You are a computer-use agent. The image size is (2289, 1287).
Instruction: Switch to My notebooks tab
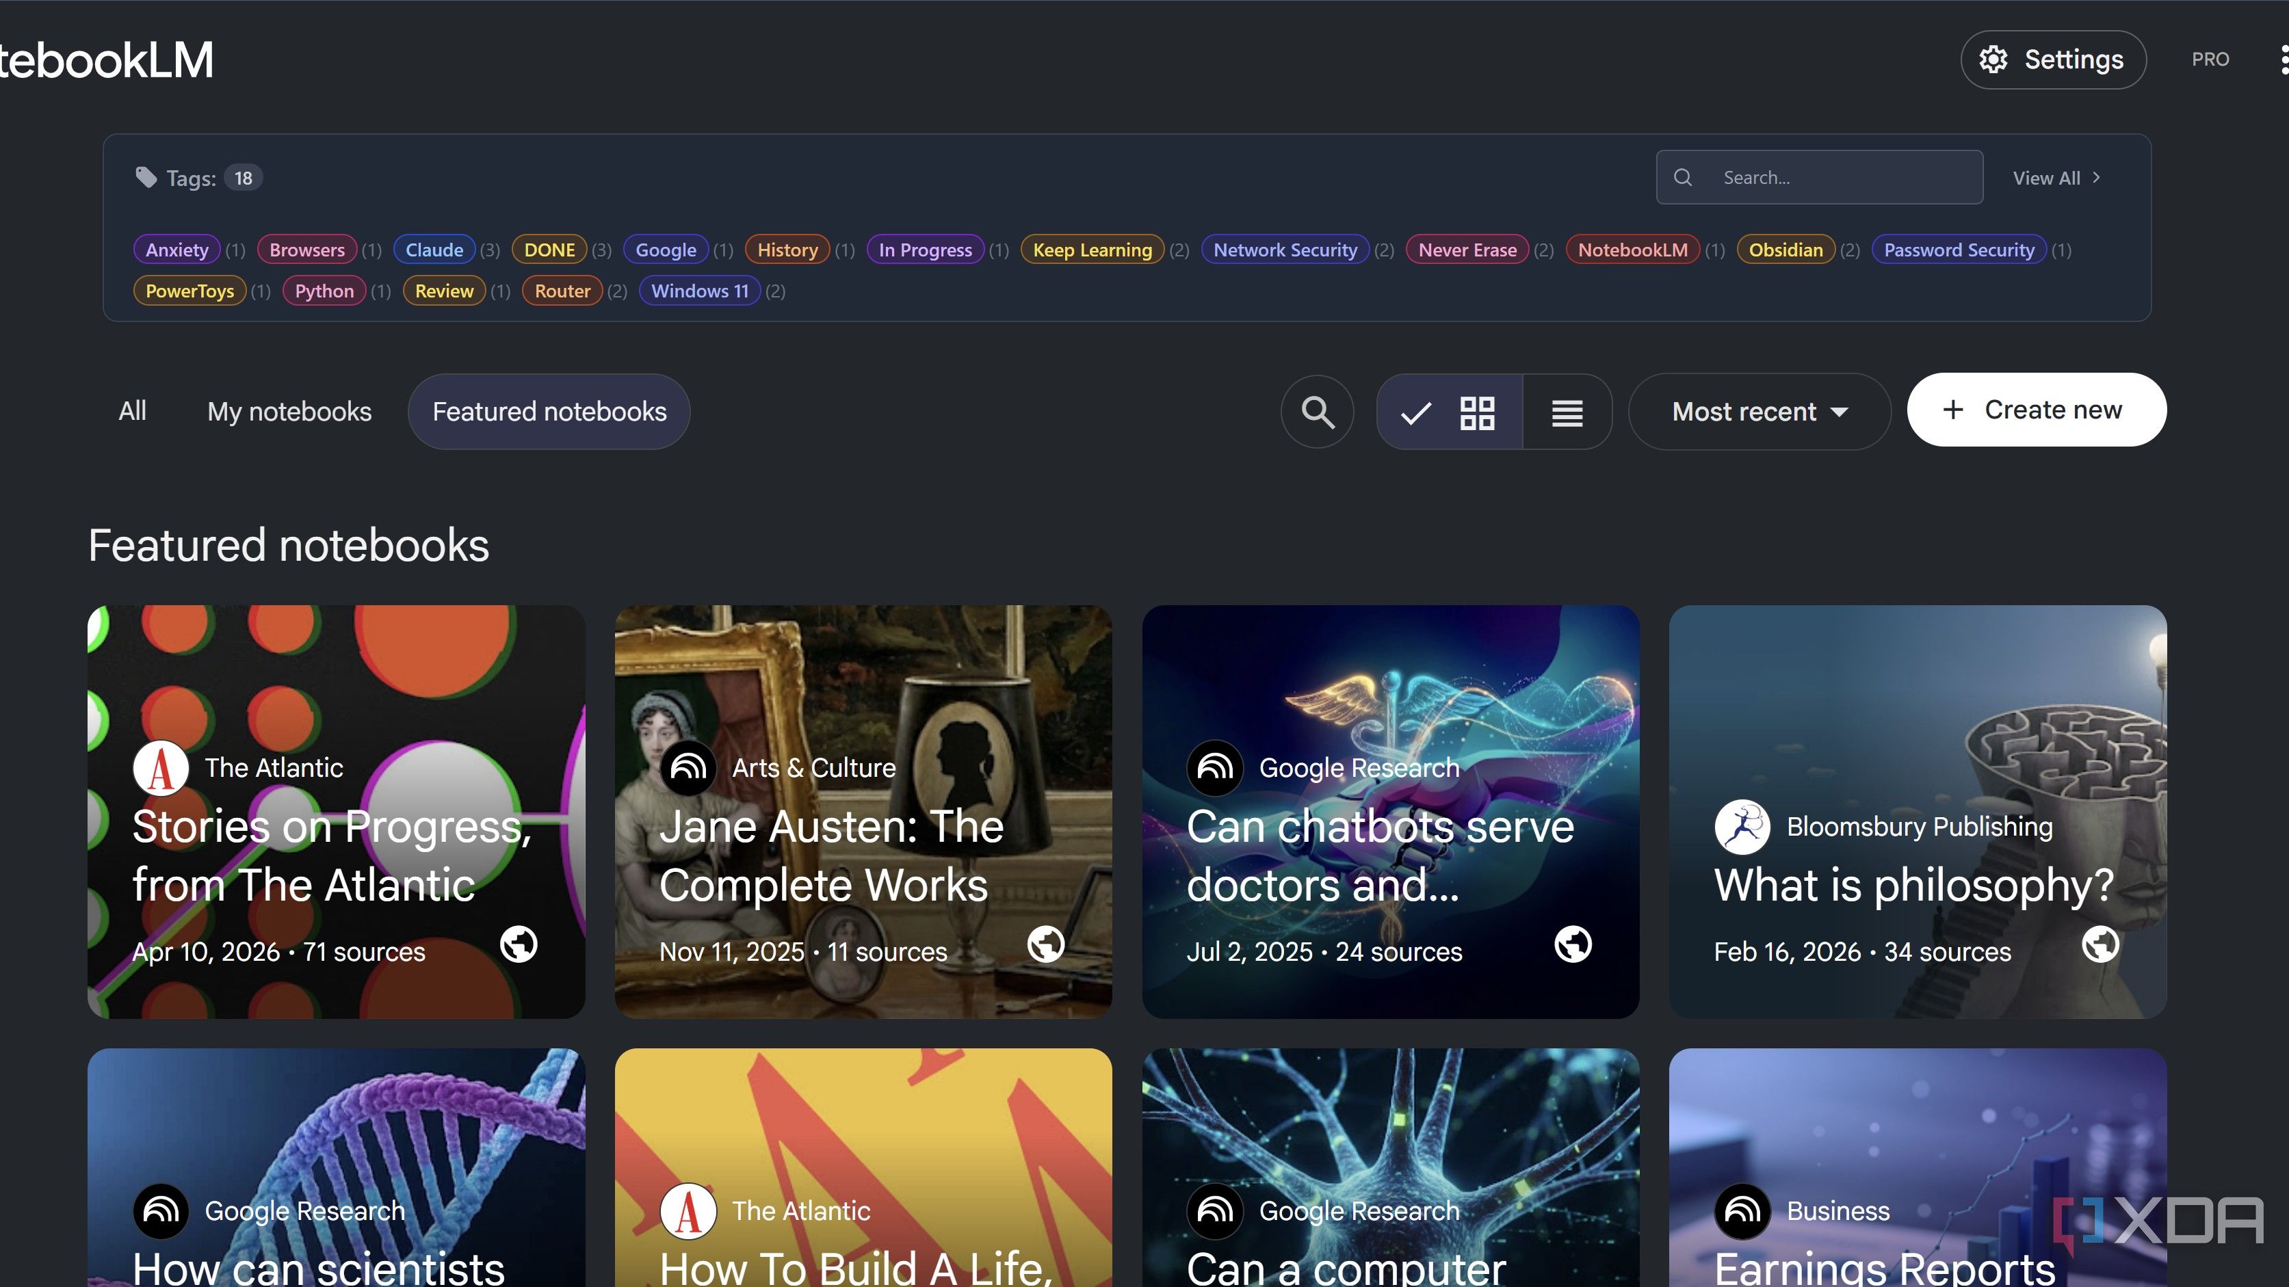point(289,412)
